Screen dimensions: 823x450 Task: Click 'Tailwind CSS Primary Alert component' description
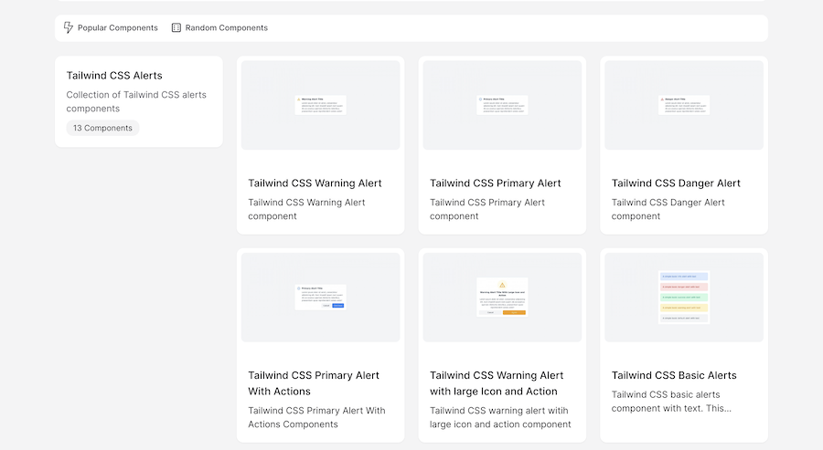click(487, 209)
